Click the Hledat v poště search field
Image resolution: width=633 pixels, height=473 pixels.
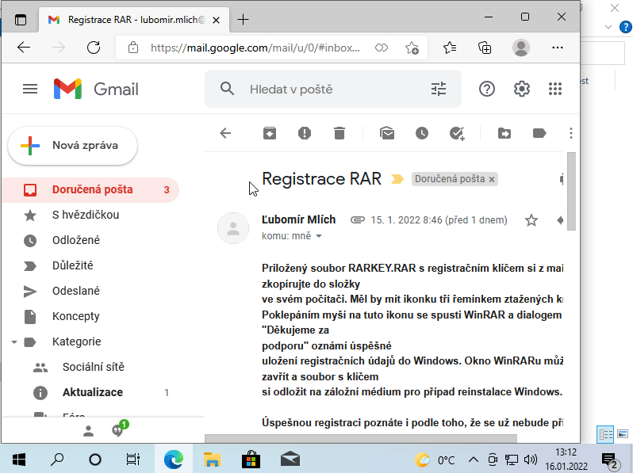coord(333,89)
